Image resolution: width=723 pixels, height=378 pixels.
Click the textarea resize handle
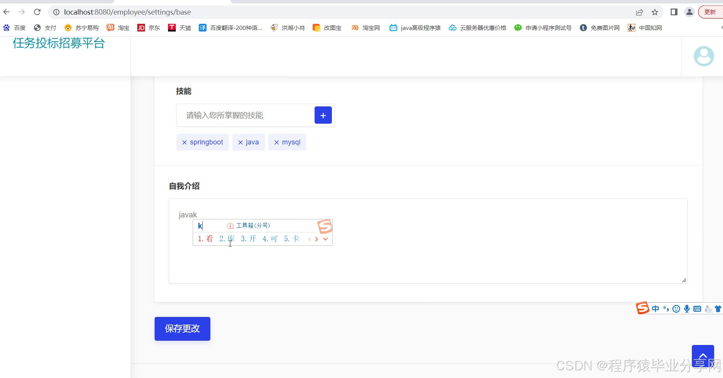(x=684, y=280)
